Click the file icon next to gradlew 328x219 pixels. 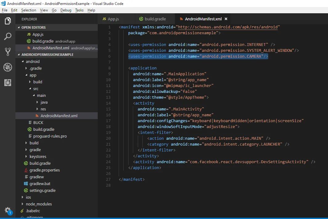(27, 177)
